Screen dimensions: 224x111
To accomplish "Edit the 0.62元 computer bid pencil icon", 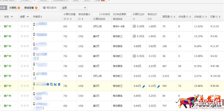I will (x=144, y=86).
